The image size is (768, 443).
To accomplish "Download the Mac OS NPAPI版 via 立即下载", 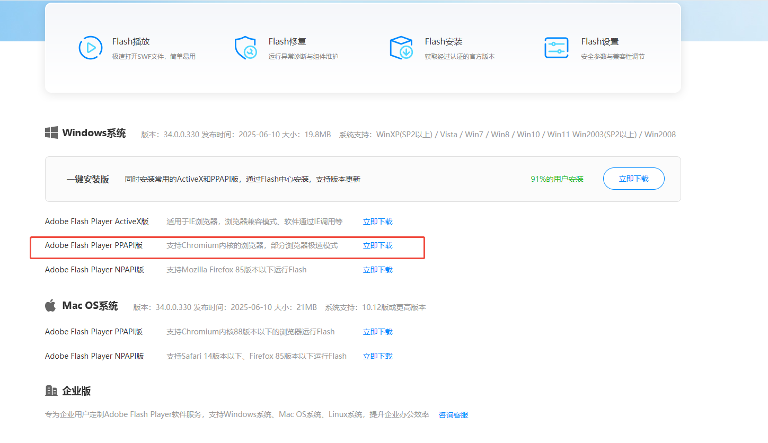I will tap(378, 356).
